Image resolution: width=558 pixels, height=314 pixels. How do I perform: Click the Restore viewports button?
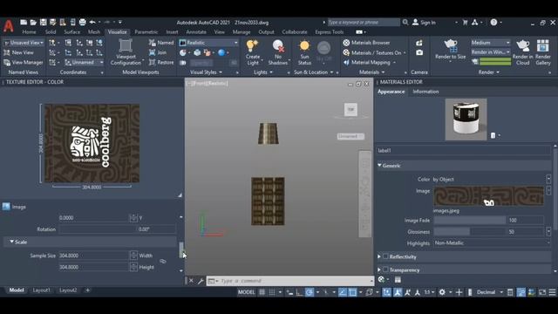pos(161,62)
